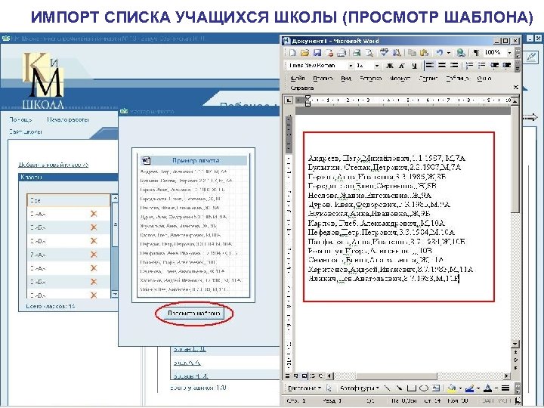Click the Word vertical scroll-up arrow
This screenshot has width=544, height=408.
(515, 100)
